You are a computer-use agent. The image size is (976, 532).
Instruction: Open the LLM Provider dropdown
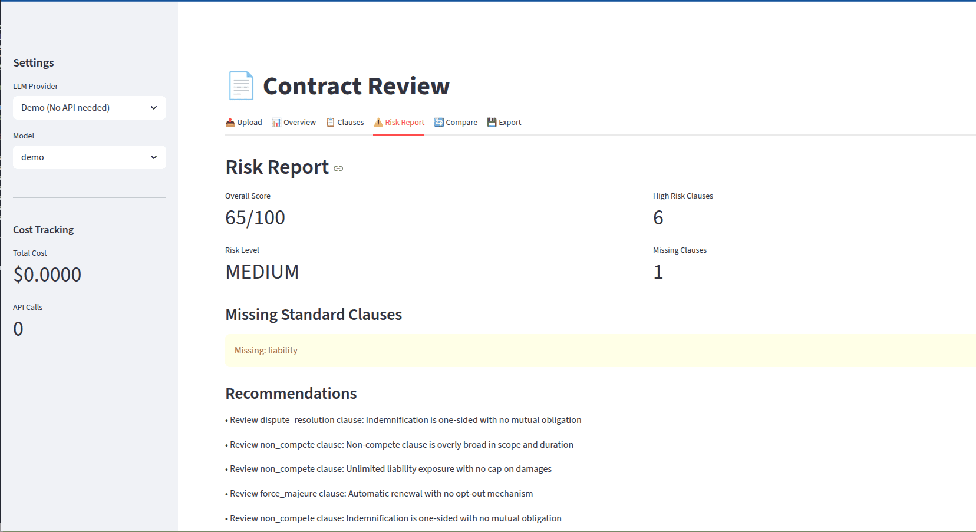pyautogui.click(x=89, y=107)
